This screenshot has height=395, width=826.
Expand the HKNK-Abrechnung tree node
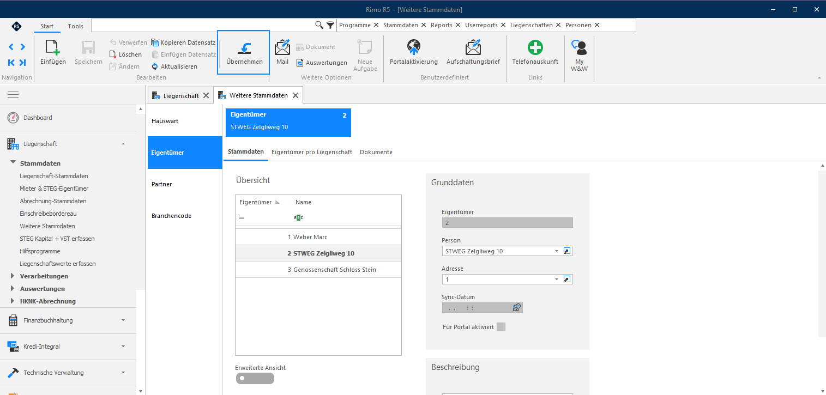click(13, 301)
